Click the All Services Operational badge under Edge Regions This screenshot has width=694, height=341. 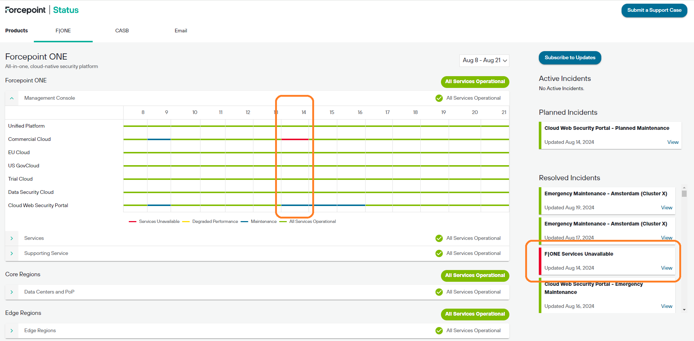tap(475, 314)
